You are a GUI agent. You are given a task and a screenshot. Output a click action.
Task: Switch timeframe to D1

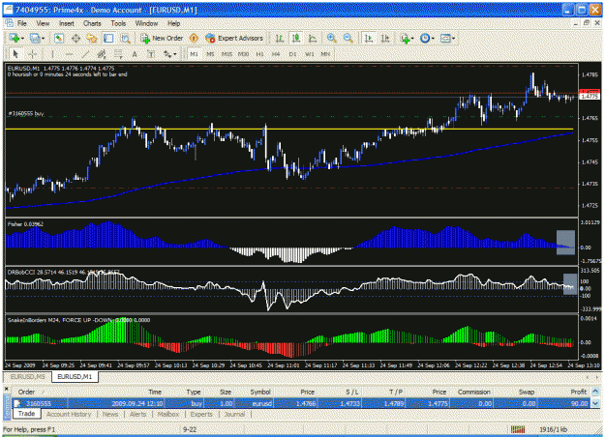[x=292, y=54]
